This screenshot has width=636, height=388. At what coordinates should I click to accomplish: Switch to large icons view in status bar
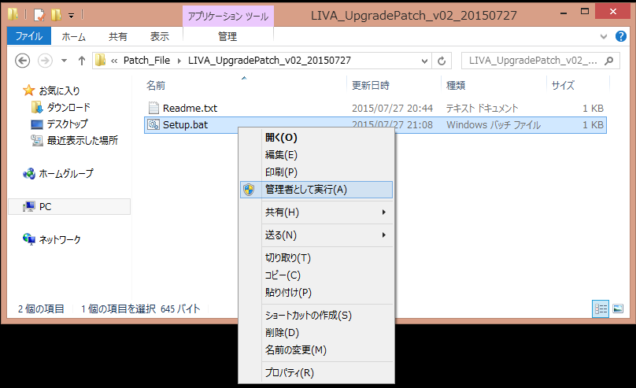(618, 309)
